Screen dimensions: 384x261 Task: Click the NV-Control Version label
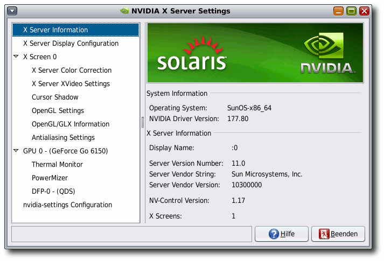(179, 200)
